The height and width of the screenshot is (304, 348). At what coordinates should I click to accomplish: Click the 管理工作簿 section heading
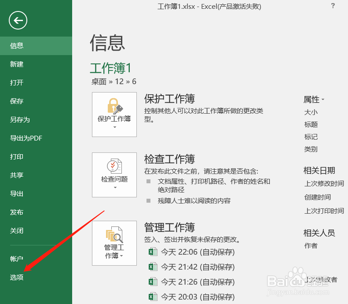coord(169,227)
